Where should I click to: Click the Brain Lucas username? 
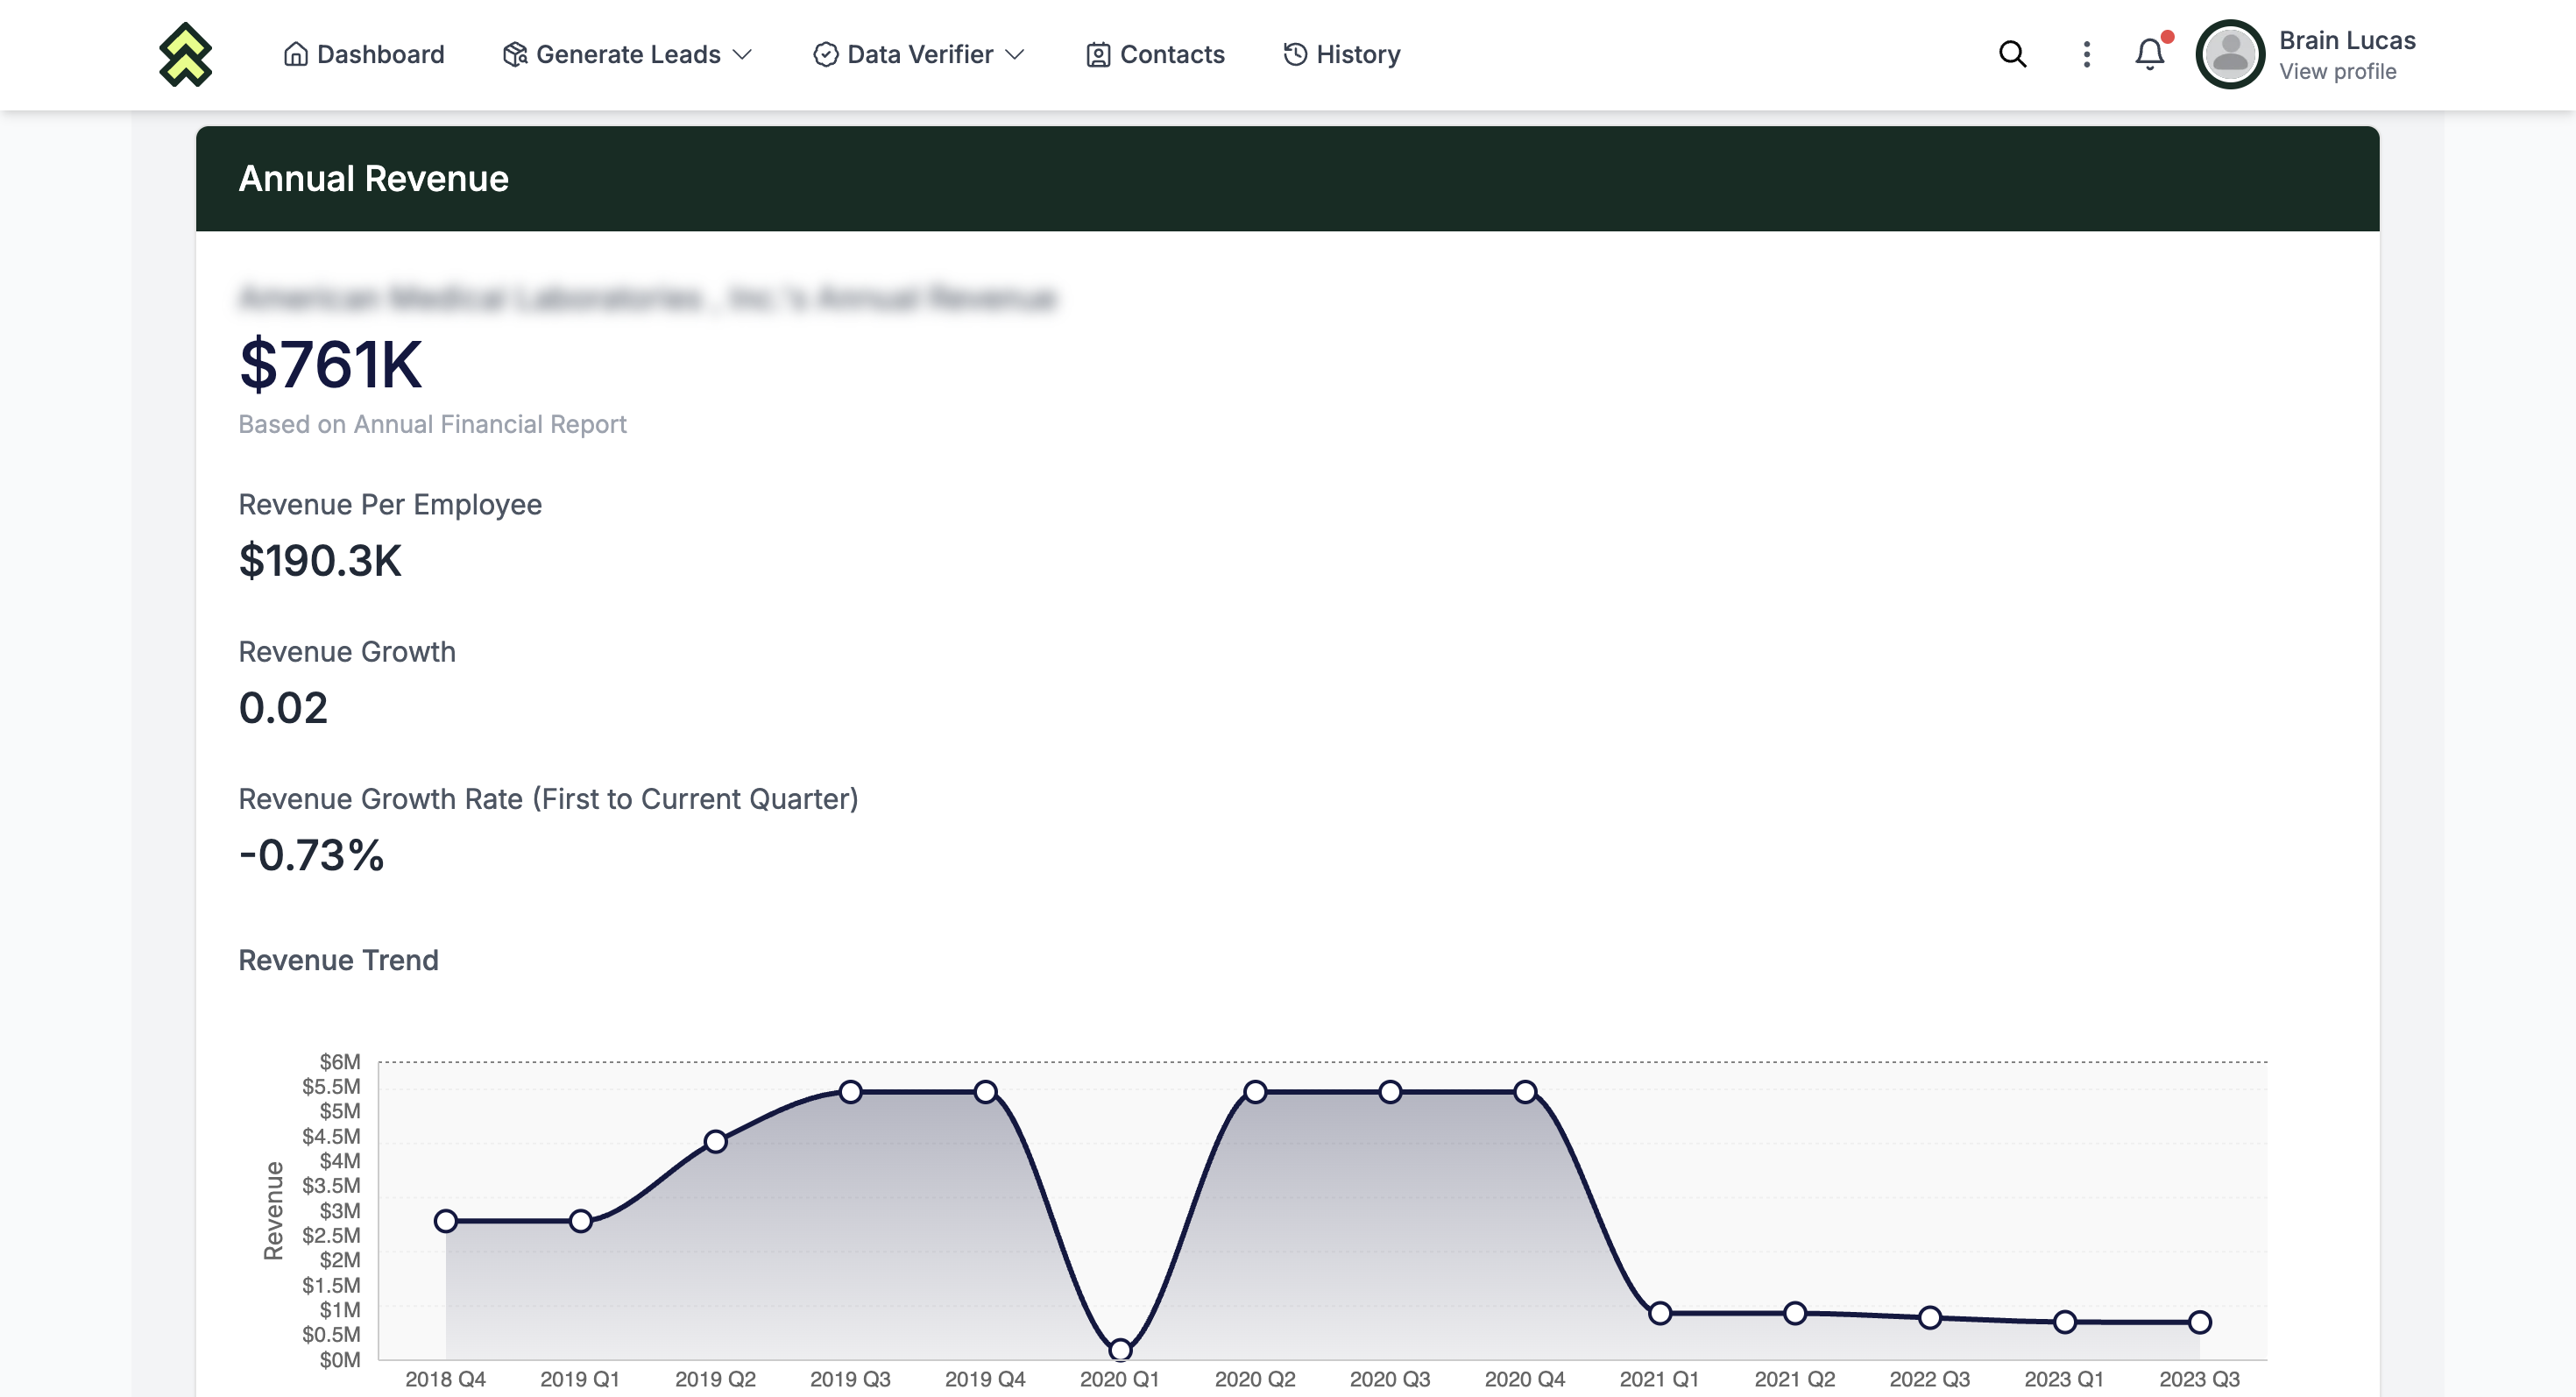2347,40
